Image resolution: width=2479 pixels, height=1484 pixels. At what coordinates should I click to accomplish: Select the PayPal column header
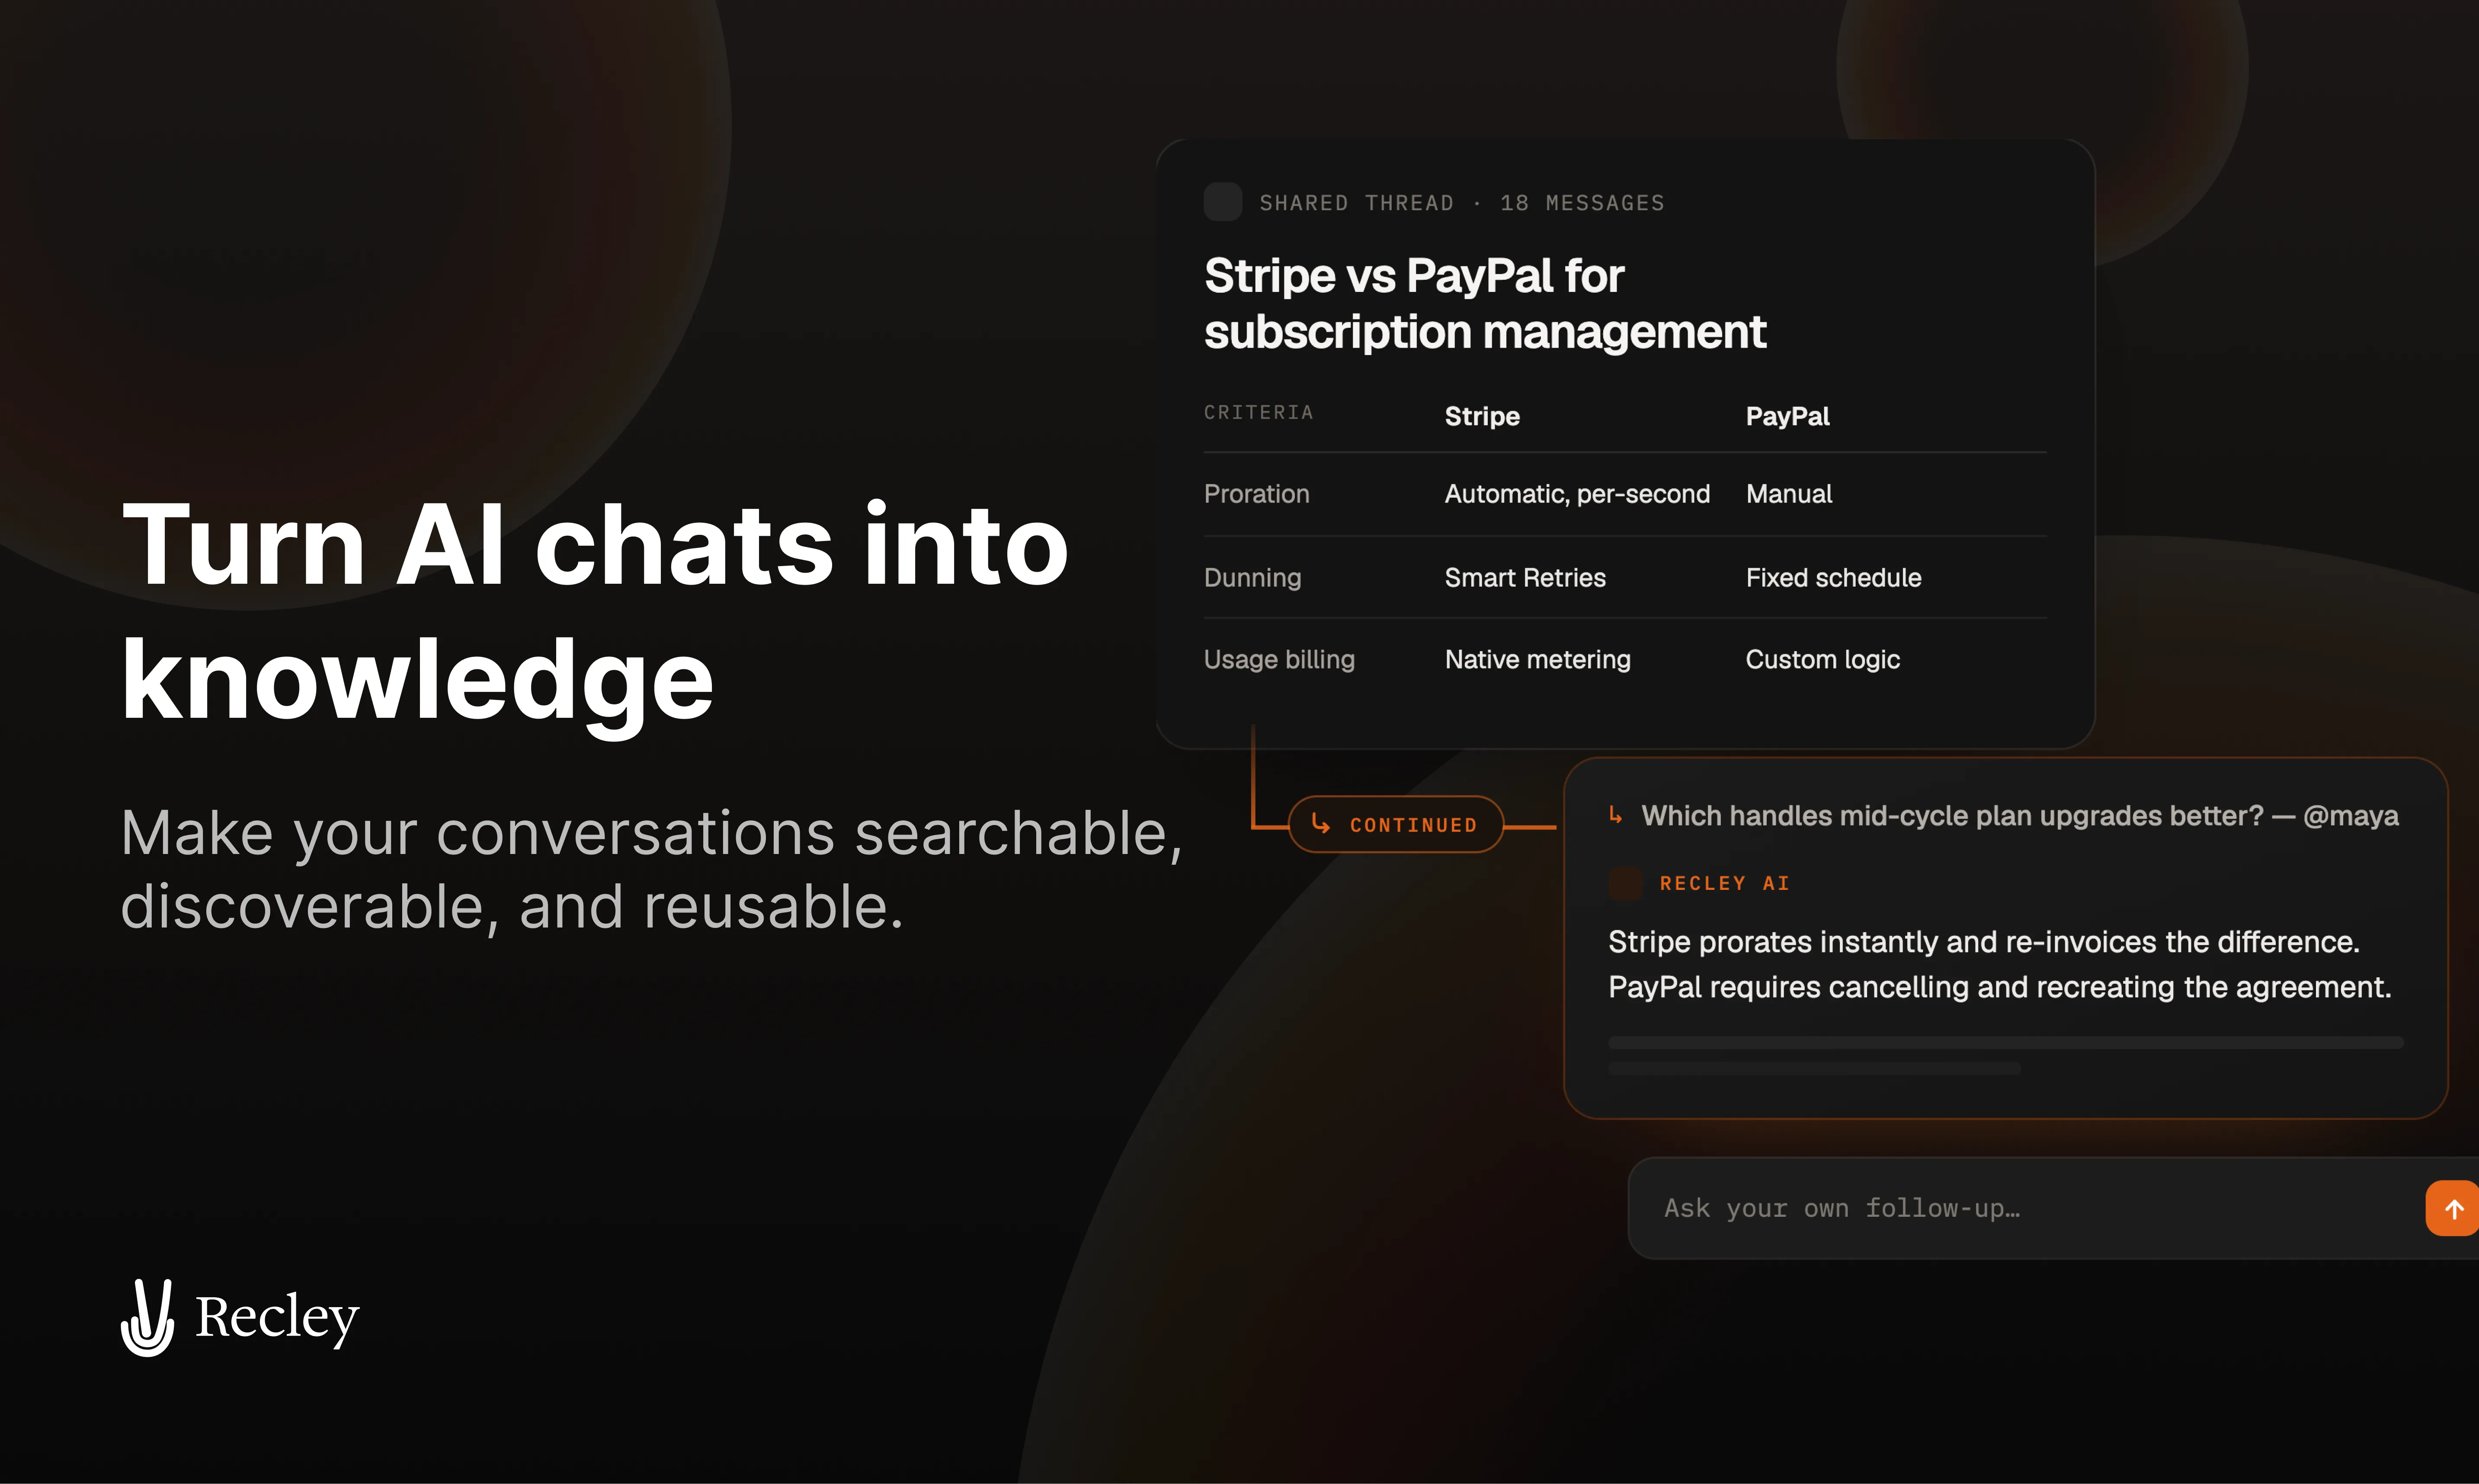pos(1787,416)
